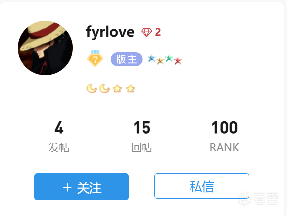Click the red diamond gem icon
The image size is (287, 216).
click(x=146, y=32)
